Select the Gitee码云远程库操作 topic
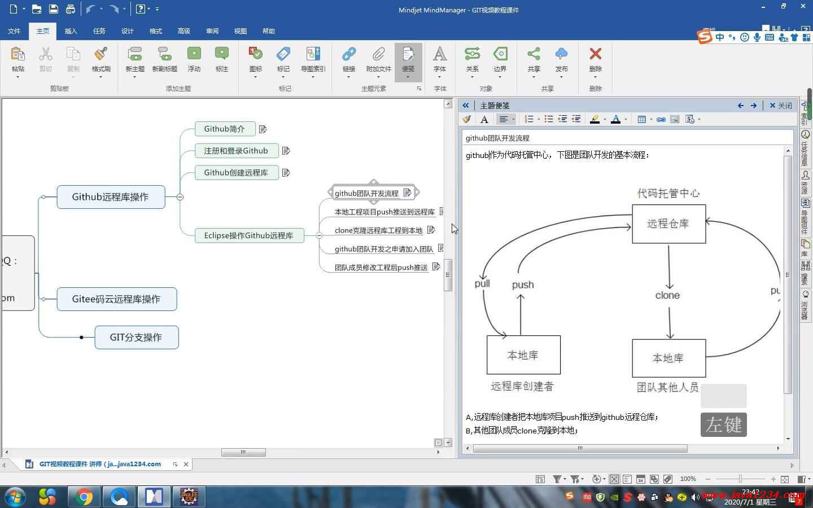Image resolution: width=813 pixels, height=508 pixels. [x=117, y=299]
